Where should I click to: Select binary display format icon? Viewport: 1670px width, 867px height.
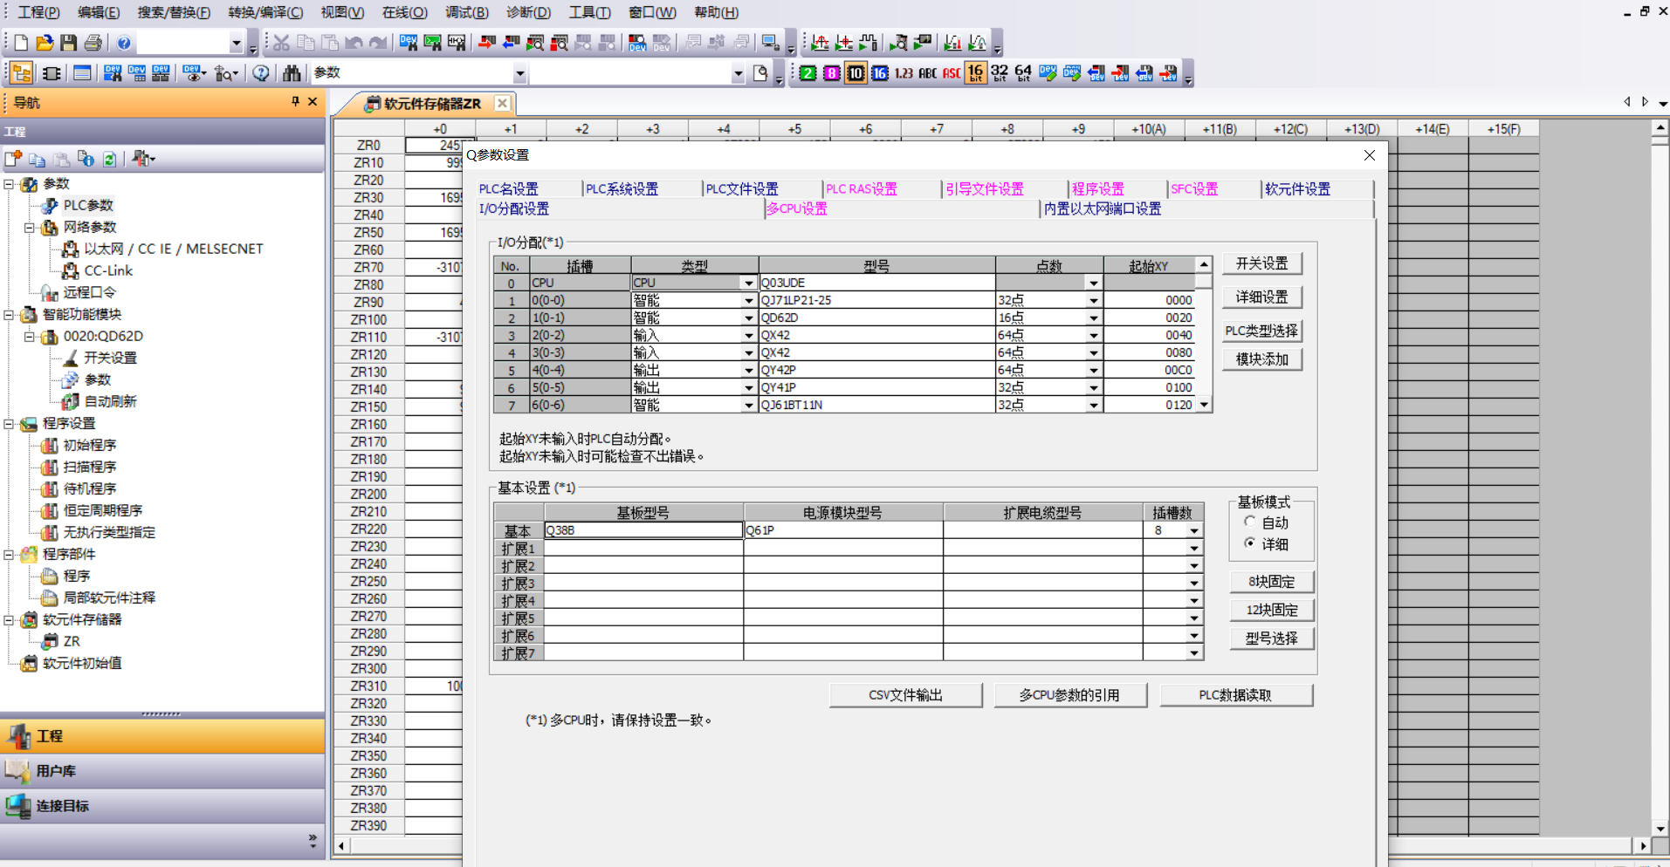pyautogui.click(x=808, y=73)
